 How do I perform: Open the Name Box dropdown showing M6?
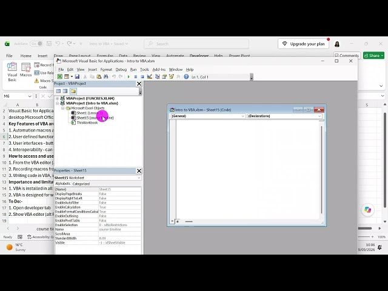30,96
